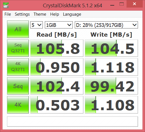Image resolution: width=145 pixels, height=132 pixels.
Task: Start the 4K test
Action: point(18,105)
